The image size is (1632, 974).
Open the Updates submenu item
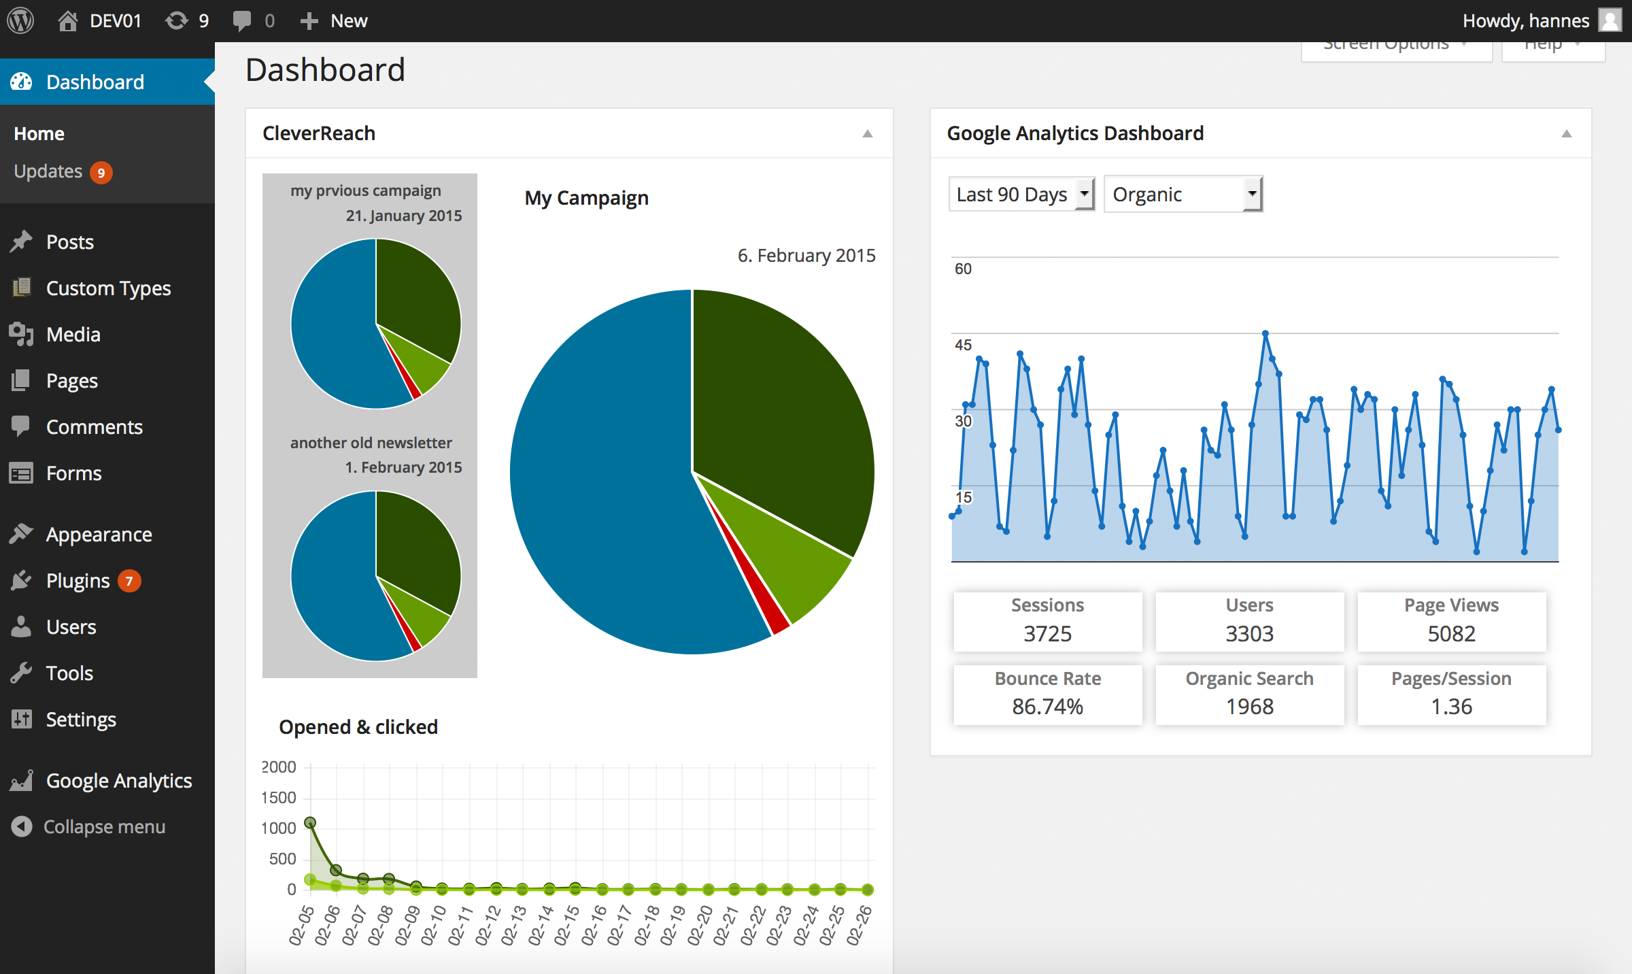click(48, 171)
